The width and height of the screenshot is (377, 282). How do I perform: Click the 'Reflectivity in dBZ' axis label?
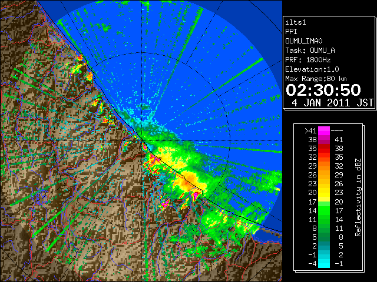(x=358, y=197)
